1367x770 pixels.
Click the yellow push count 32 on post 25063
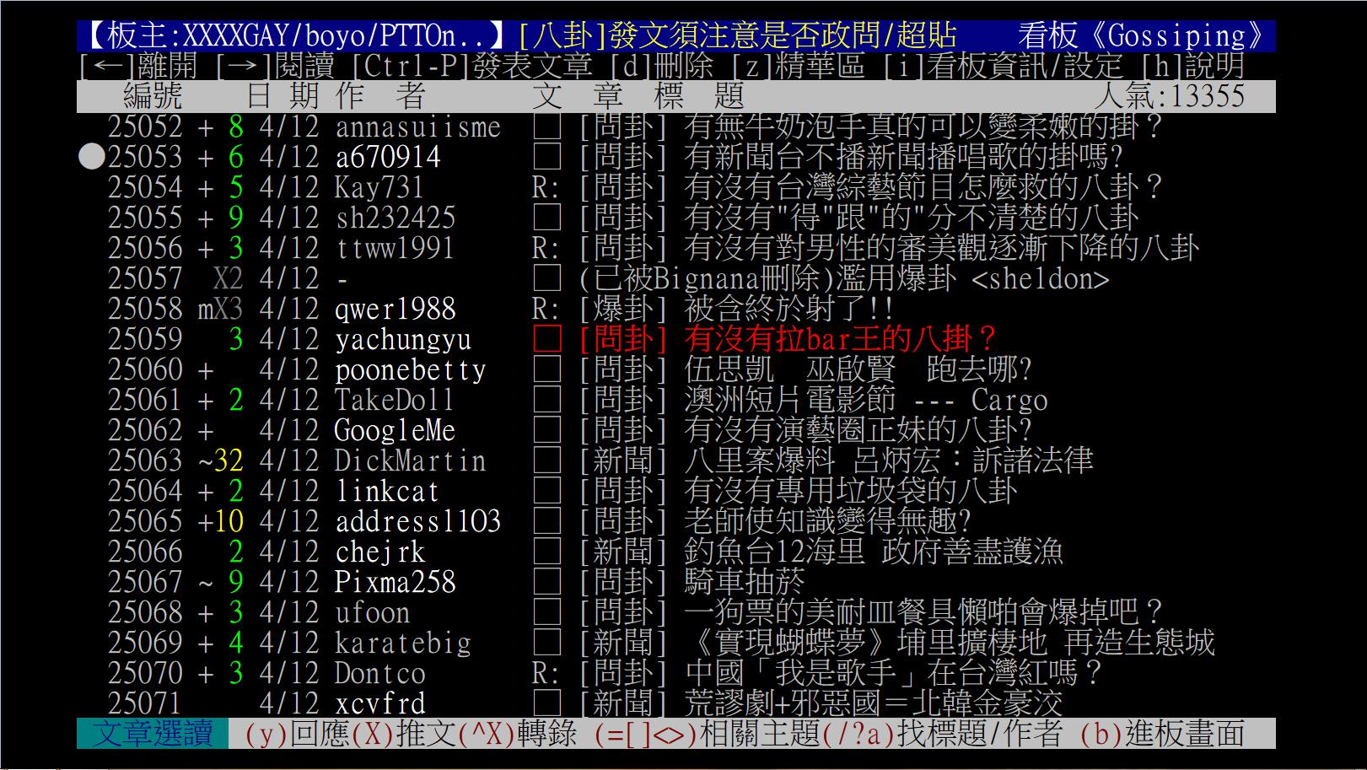pos(228,460)
